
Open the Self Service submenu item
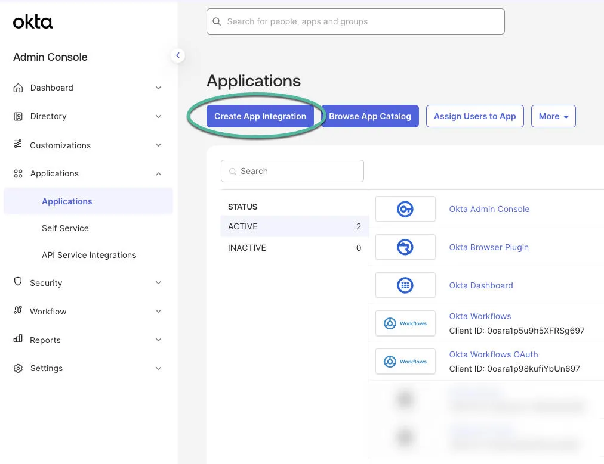click(65, 228)
